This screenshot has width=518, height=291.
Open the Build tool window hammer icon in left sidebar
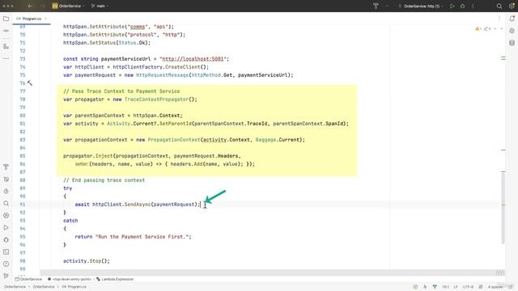(6, 167)
